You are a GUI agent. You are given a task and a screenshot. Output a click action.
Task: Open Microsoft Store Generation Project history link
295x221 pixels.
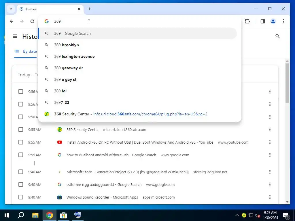127,172
